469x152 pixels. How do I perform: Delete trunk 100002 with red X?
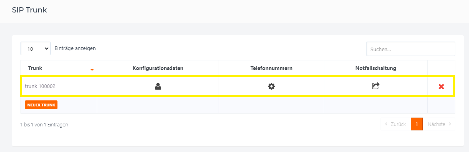(441, 86)
